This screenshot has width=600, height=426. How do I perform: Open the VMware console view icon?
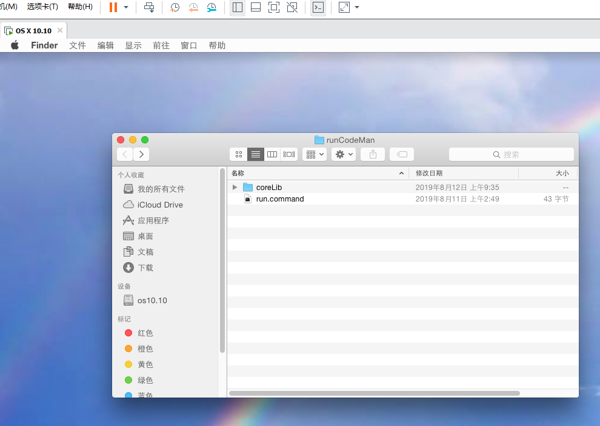(x=318, y=7)
